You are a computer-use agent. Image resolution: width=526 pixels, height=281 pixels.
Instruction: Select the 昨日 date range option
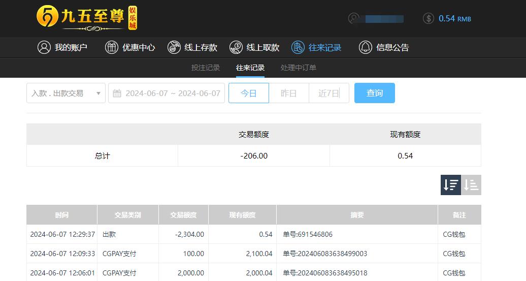click(288, 93)
